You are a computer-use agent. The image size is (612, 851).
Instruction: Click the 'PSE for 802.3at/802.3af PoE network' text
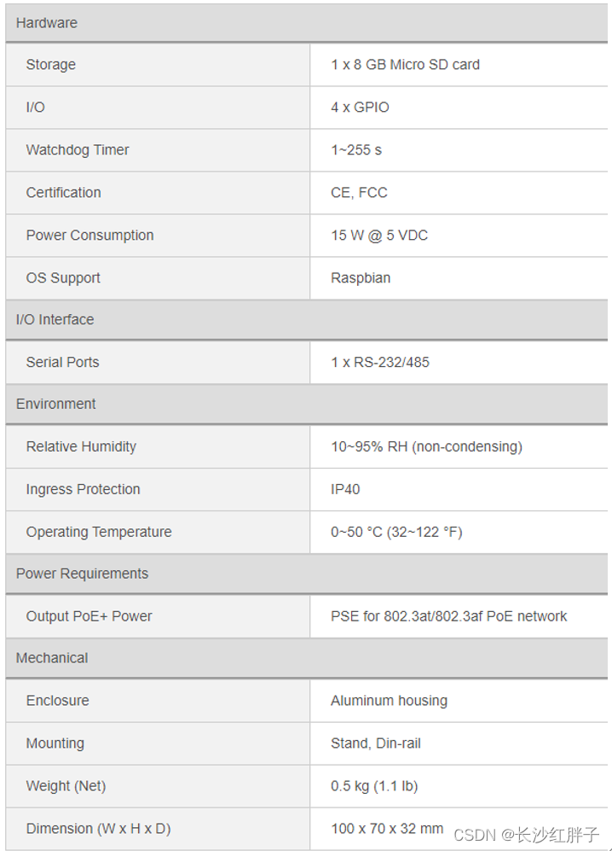point(448,616)
